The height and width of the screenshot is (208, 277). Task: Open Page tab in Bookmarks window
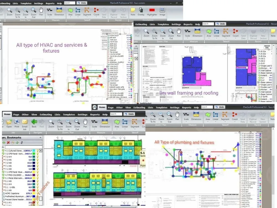click(x=16, y=115)
